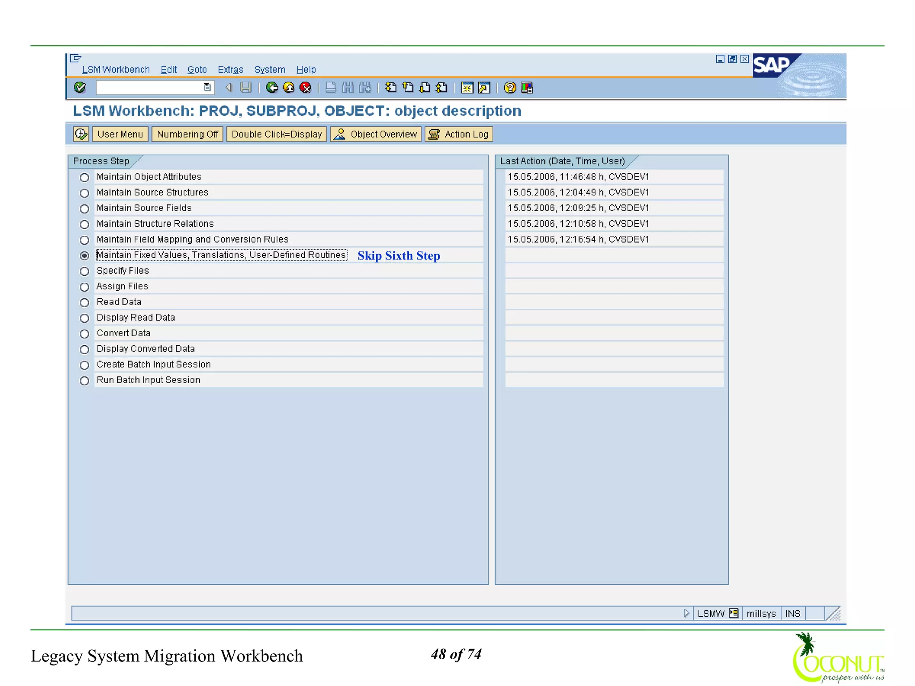Click the 15.05.2006, 12:16:54 h, CVSDEV1 entry

pyautogui.click(x=579, y=239)
